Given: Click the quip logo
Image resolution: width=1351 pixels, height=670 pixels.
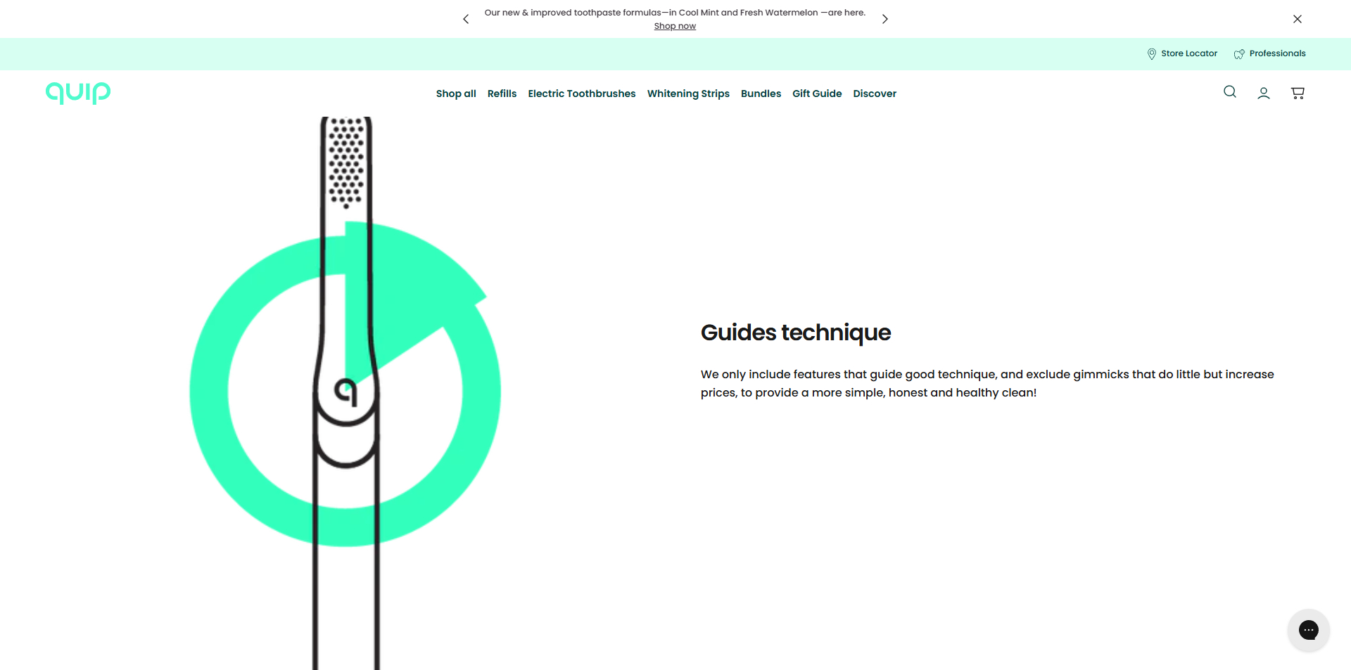Looking at the screenshot, I should coord(78,92).
